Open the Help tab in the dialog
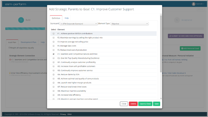 pos(67,18)
